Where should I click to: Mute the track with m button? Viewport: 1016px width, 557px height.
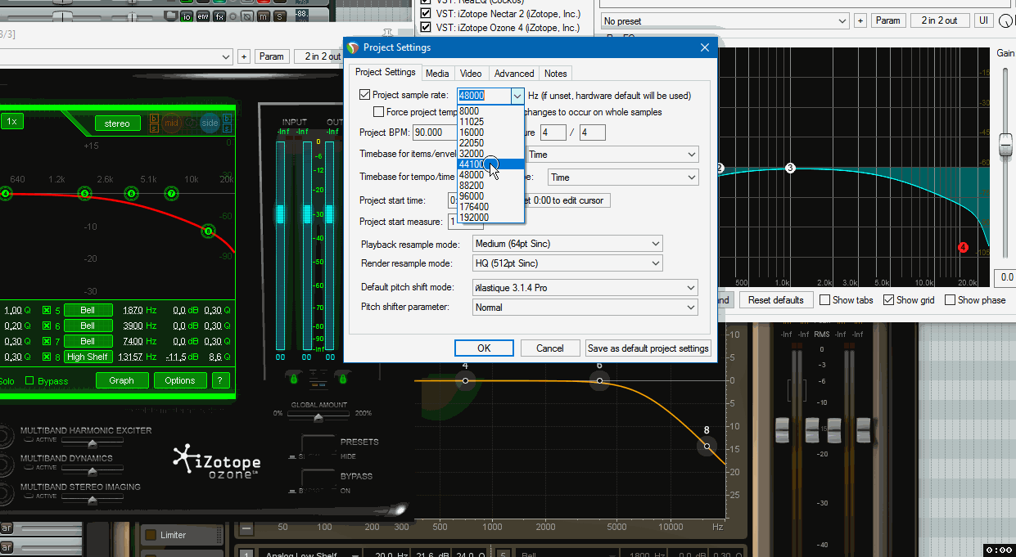(x=263, y=16)
